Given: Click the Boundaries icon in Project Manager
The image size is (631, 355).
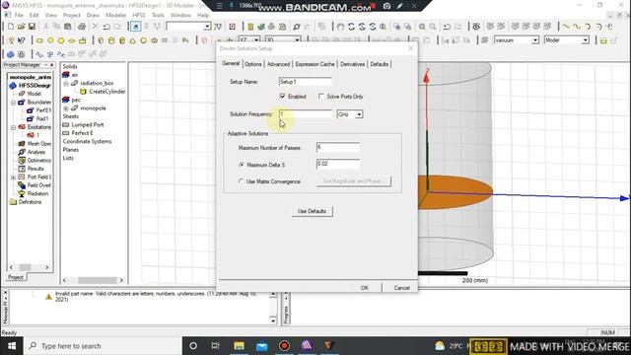Looking at the screenshot, I should (x=22, y=103).
